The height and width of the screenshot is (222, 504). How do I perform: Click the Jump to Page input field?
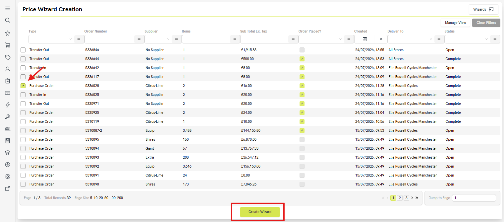click(474, 198)
